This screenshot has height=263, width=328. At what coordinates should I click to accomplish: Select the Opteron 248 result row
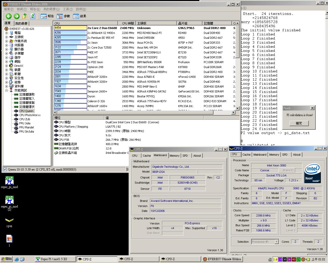pyautogui.click(x=144, y=67)
